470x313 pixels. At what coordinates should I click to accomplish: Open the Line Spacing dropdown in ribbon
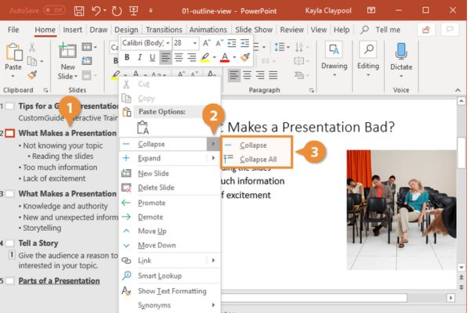pos(282,47)
